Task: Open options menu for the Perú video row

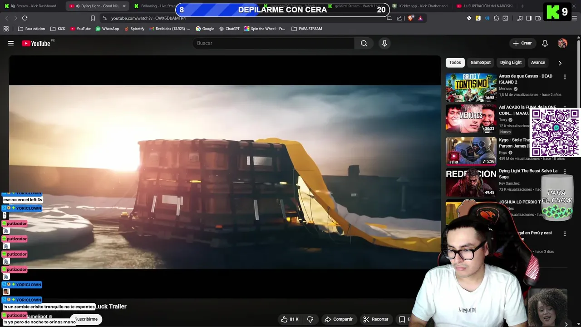Action: [x=565, y=233]
